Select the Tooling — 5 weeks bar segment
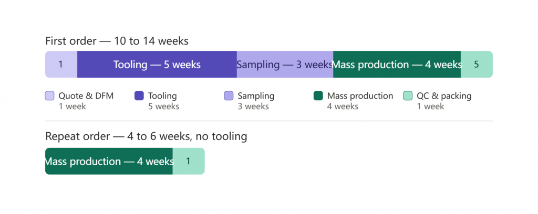 (157, 65)
